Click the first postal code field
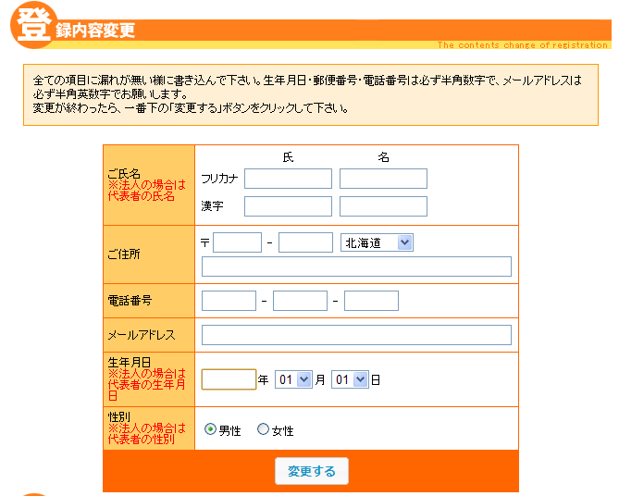This screenshot has width=619, height=496. [x=237, y=242]
